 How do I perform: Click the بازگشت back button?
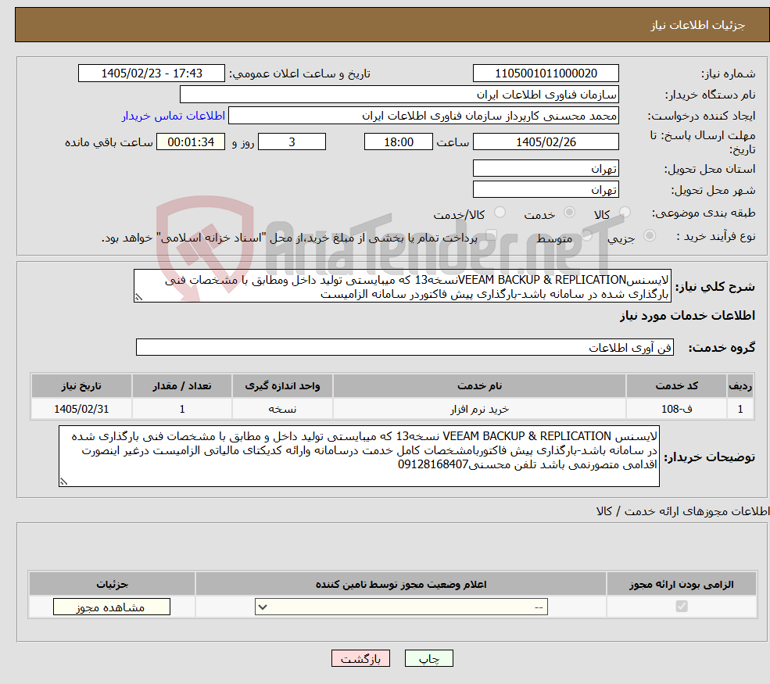point(360,658)
